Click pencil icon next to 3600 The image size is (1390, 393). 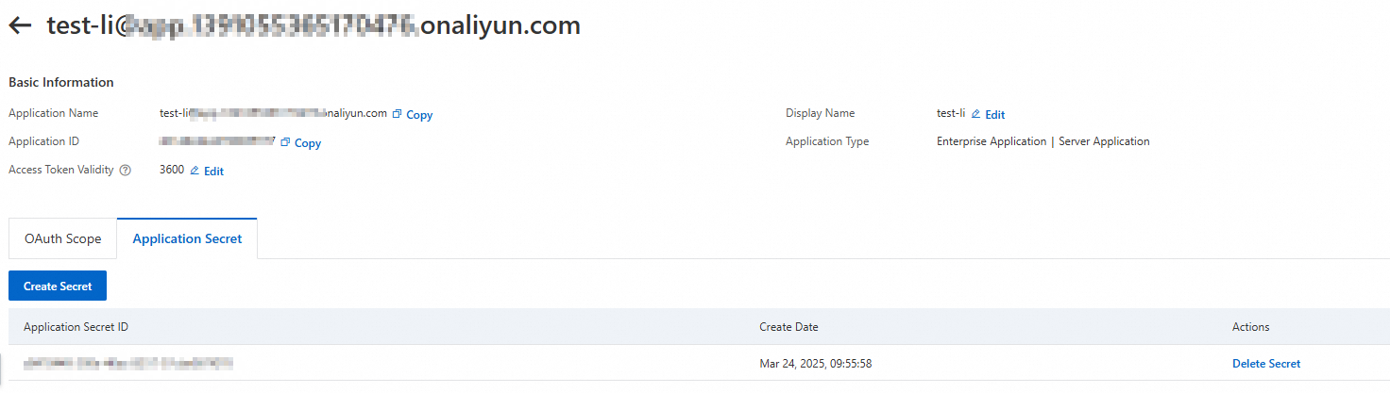click(x=195, y=171)
